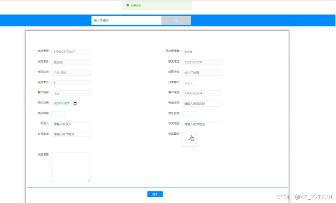Click the 请输入收货电话 input field
The height and width of the screenshot is (203, 336).
click(72, 134)
